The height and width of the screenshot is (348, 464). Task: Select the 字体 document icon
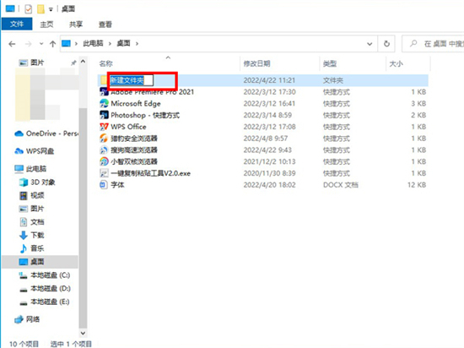coord(104,185)
